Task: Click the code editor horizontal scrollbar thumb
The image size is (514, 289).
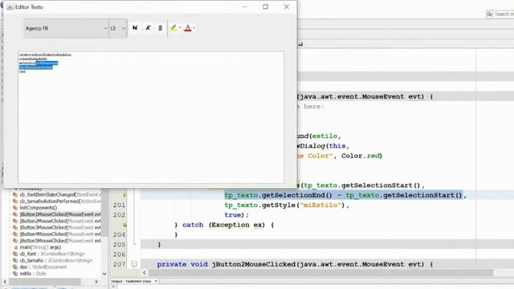Action: tap(321, 273)
